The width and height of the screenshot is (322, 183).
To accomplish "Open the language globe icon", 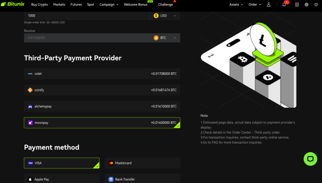I will [x=306, y=5].
